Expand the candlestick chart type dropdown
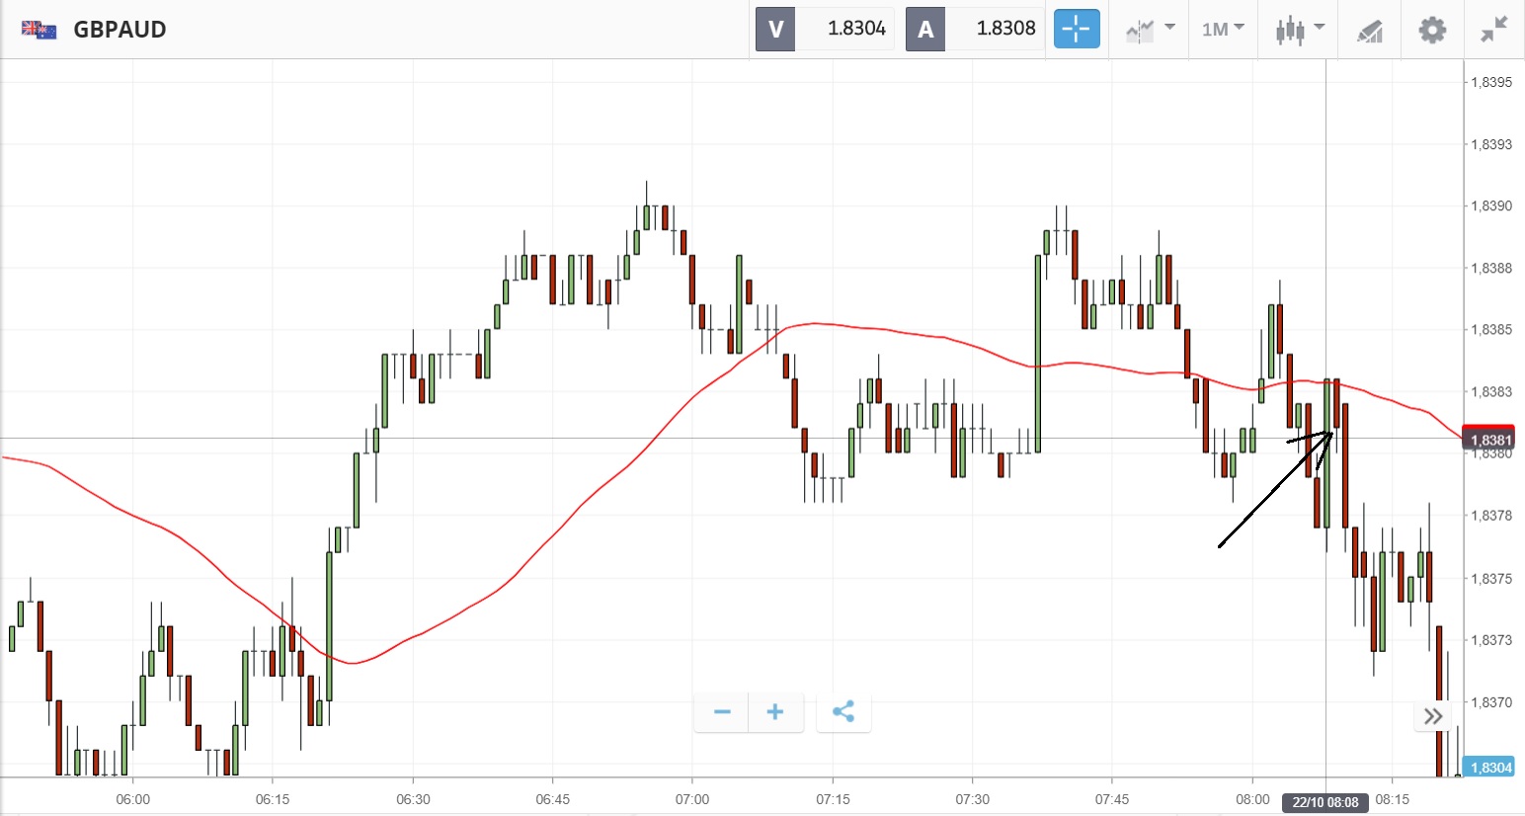Image resolution: width=1525 pixels, height=816 pixels. point(1298,29)
